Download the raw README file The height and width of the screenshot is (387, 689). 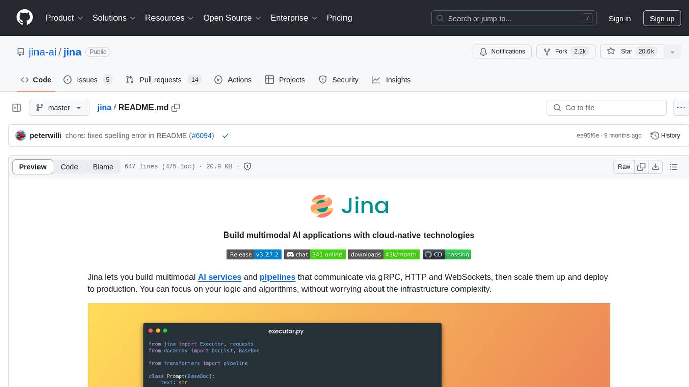pyautogui.click(x=655, y=167)
